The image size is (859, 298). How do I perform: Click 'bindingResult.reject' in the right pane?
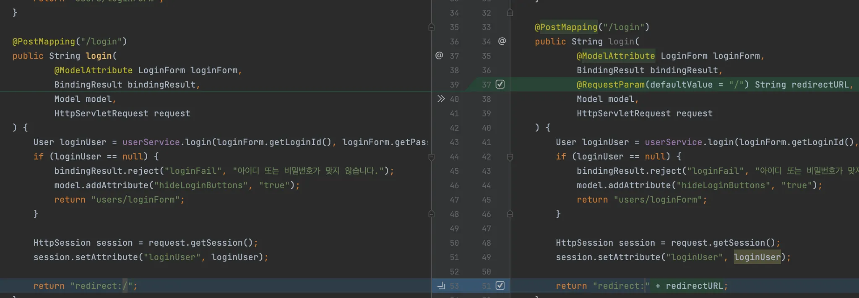pyautogui.click(x=629, y=171)
